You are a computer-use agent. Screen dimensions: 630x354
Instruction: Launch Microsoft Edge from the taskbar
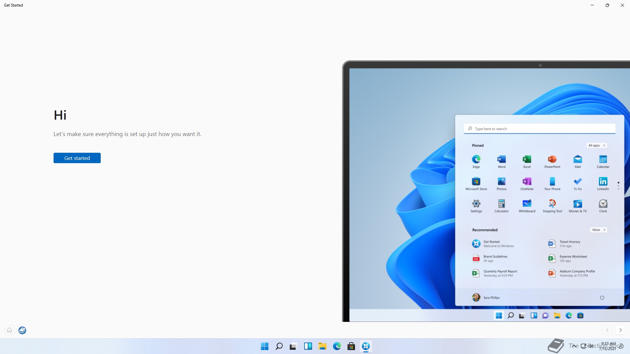click(x=337, y=346)
